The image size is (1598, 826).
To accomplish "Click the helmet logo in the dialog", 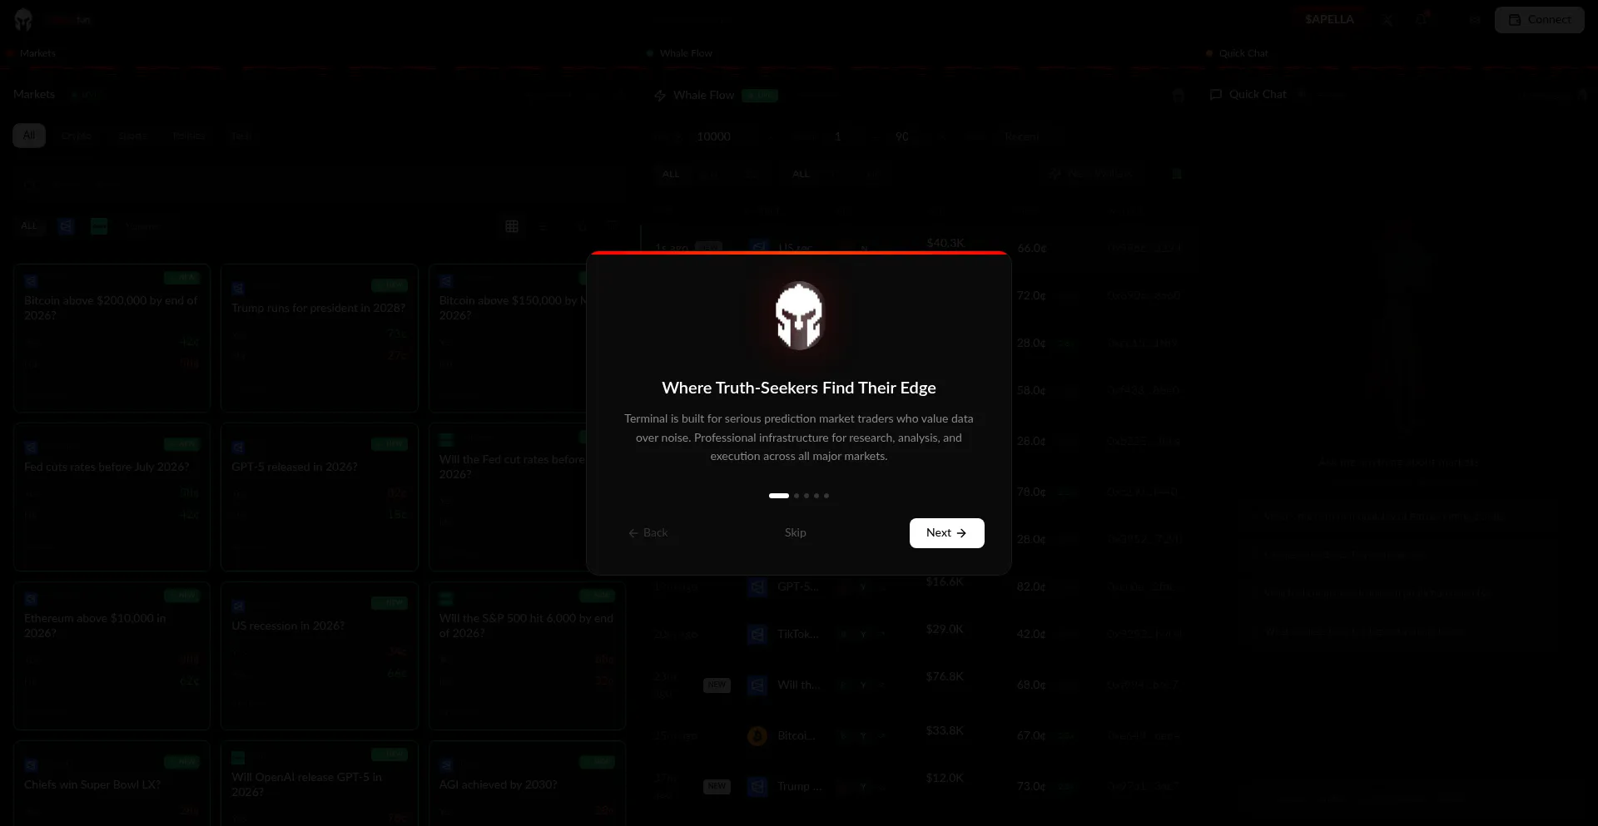I will coord(799,316).
